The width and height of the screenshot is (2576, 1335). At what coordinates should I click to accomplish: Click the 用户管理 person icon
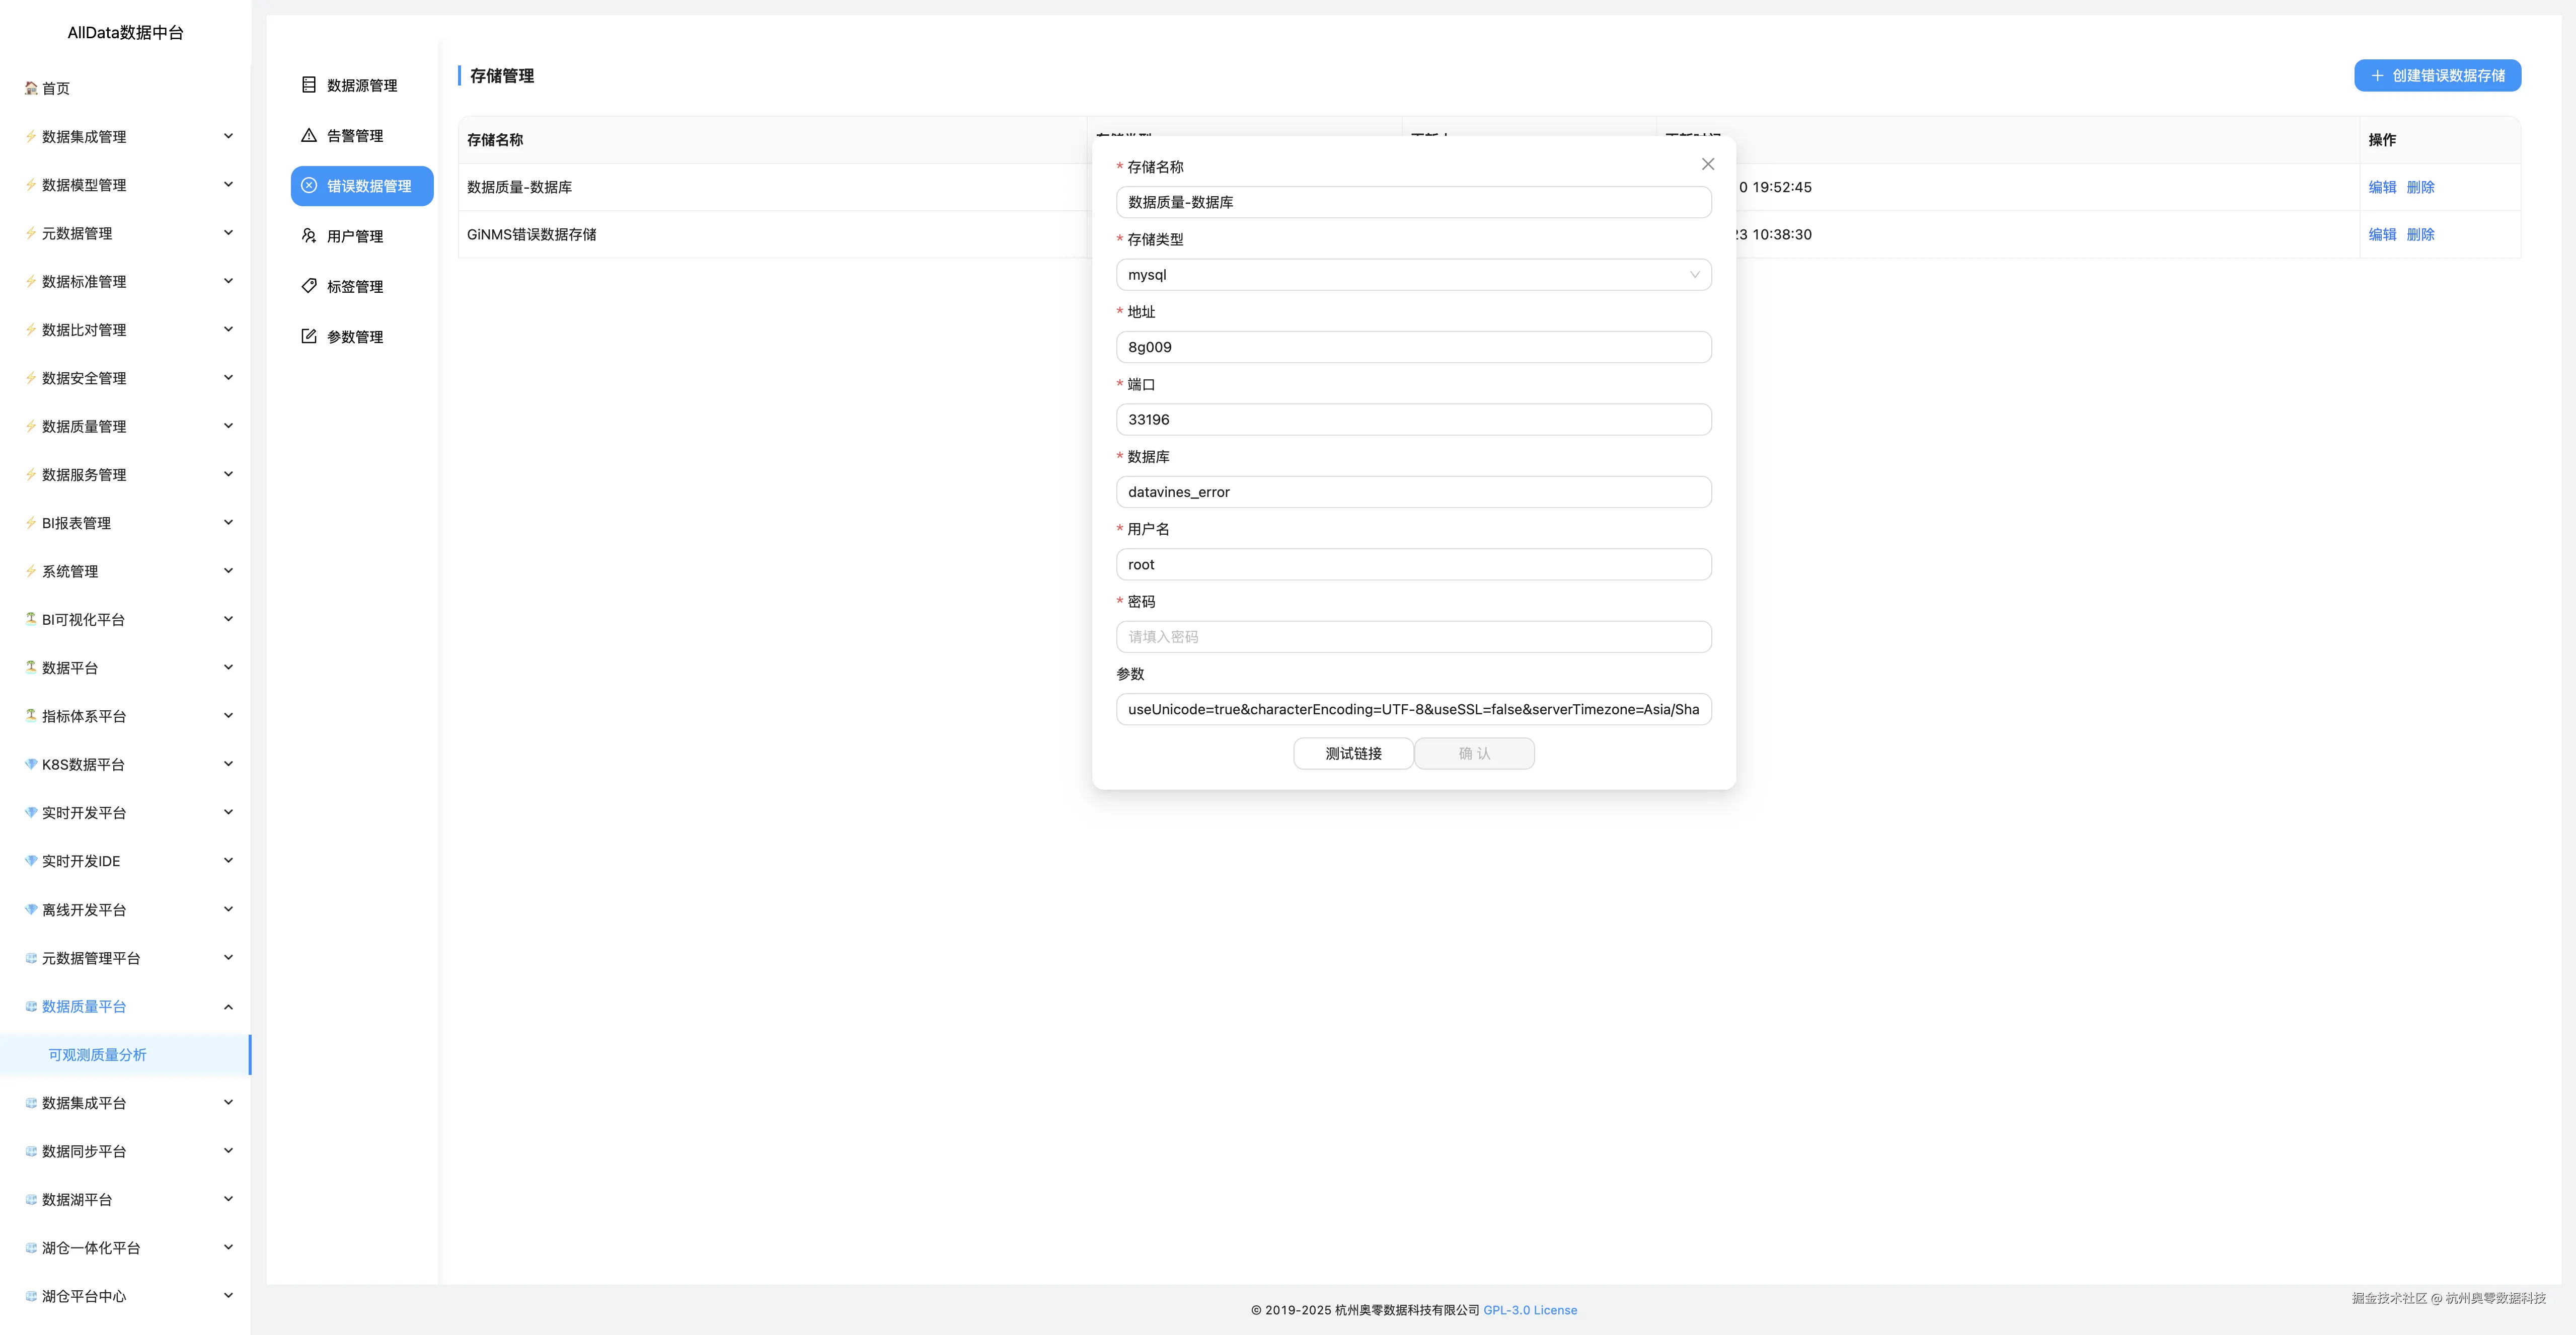coord(309,236)
